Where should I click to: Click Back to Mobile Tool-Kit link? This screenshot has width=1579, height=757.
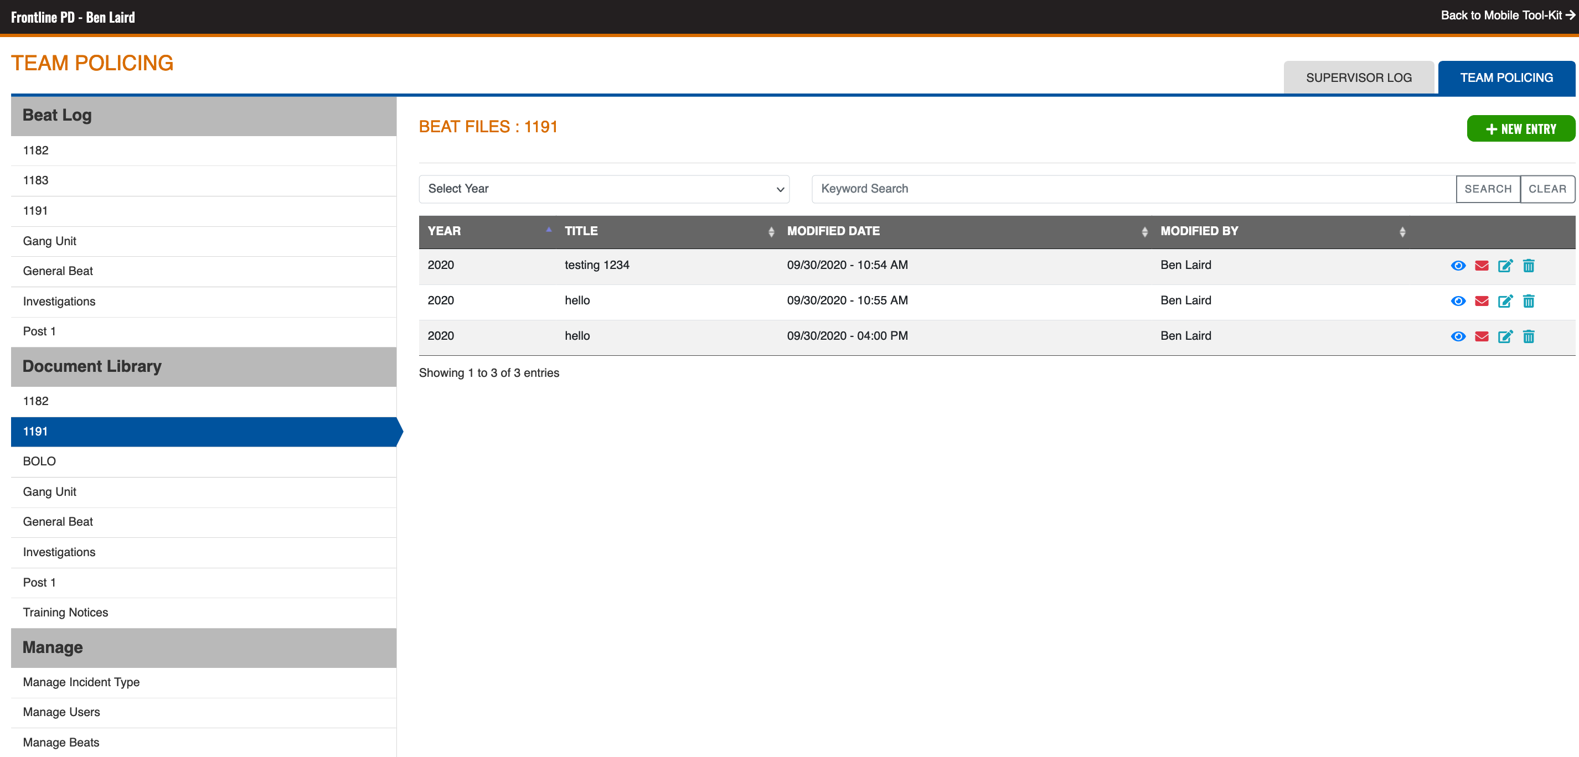(x=1506, y=15)
